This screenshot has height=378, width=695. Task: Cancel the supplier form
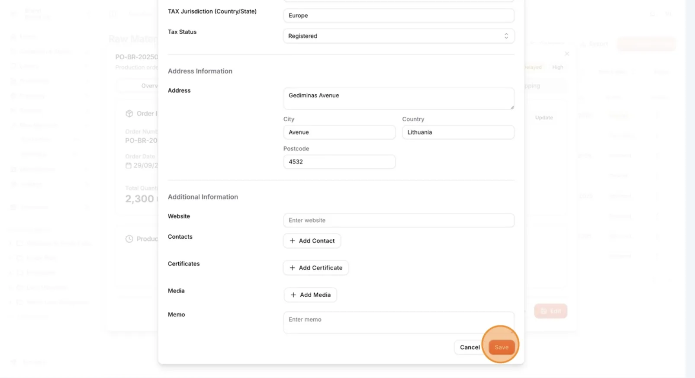(x=470, y=347)
